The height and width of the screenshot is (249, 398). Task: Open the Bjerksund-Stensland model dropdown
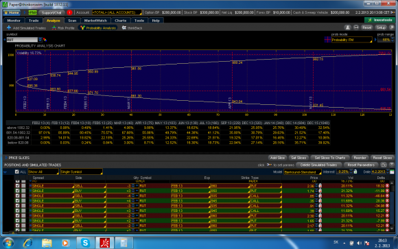coord(303,172)
